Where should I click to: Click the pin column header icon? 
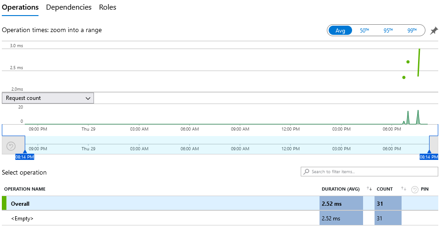click(415, 189)
